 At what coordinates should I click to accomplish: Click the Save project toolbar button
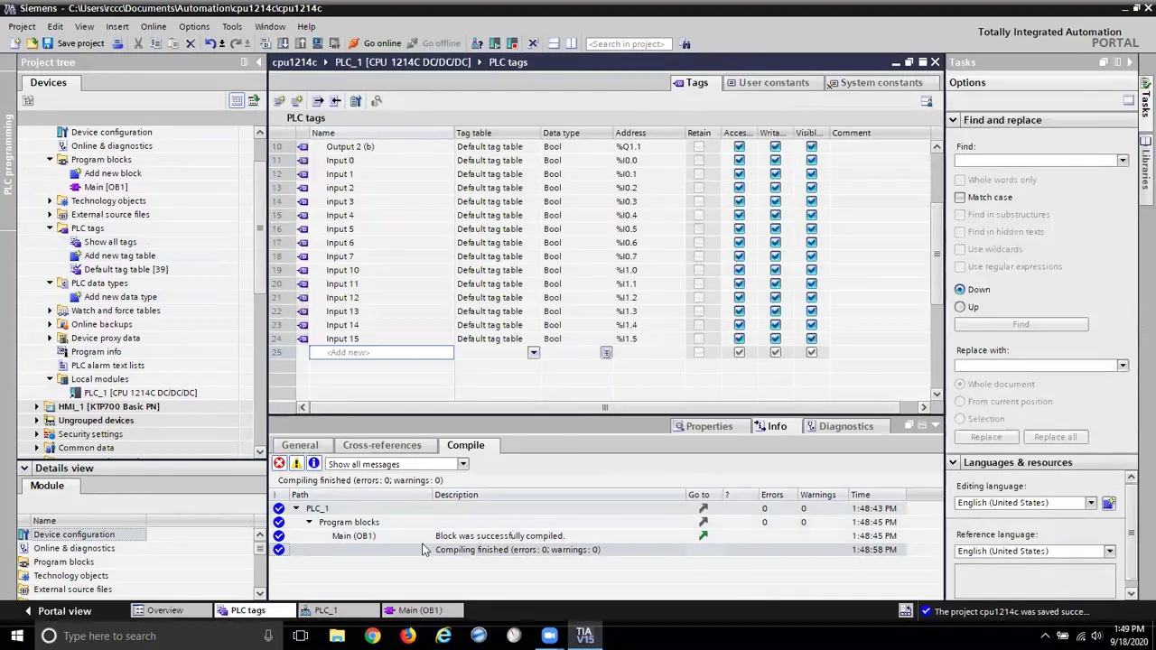tap(73, 43)
